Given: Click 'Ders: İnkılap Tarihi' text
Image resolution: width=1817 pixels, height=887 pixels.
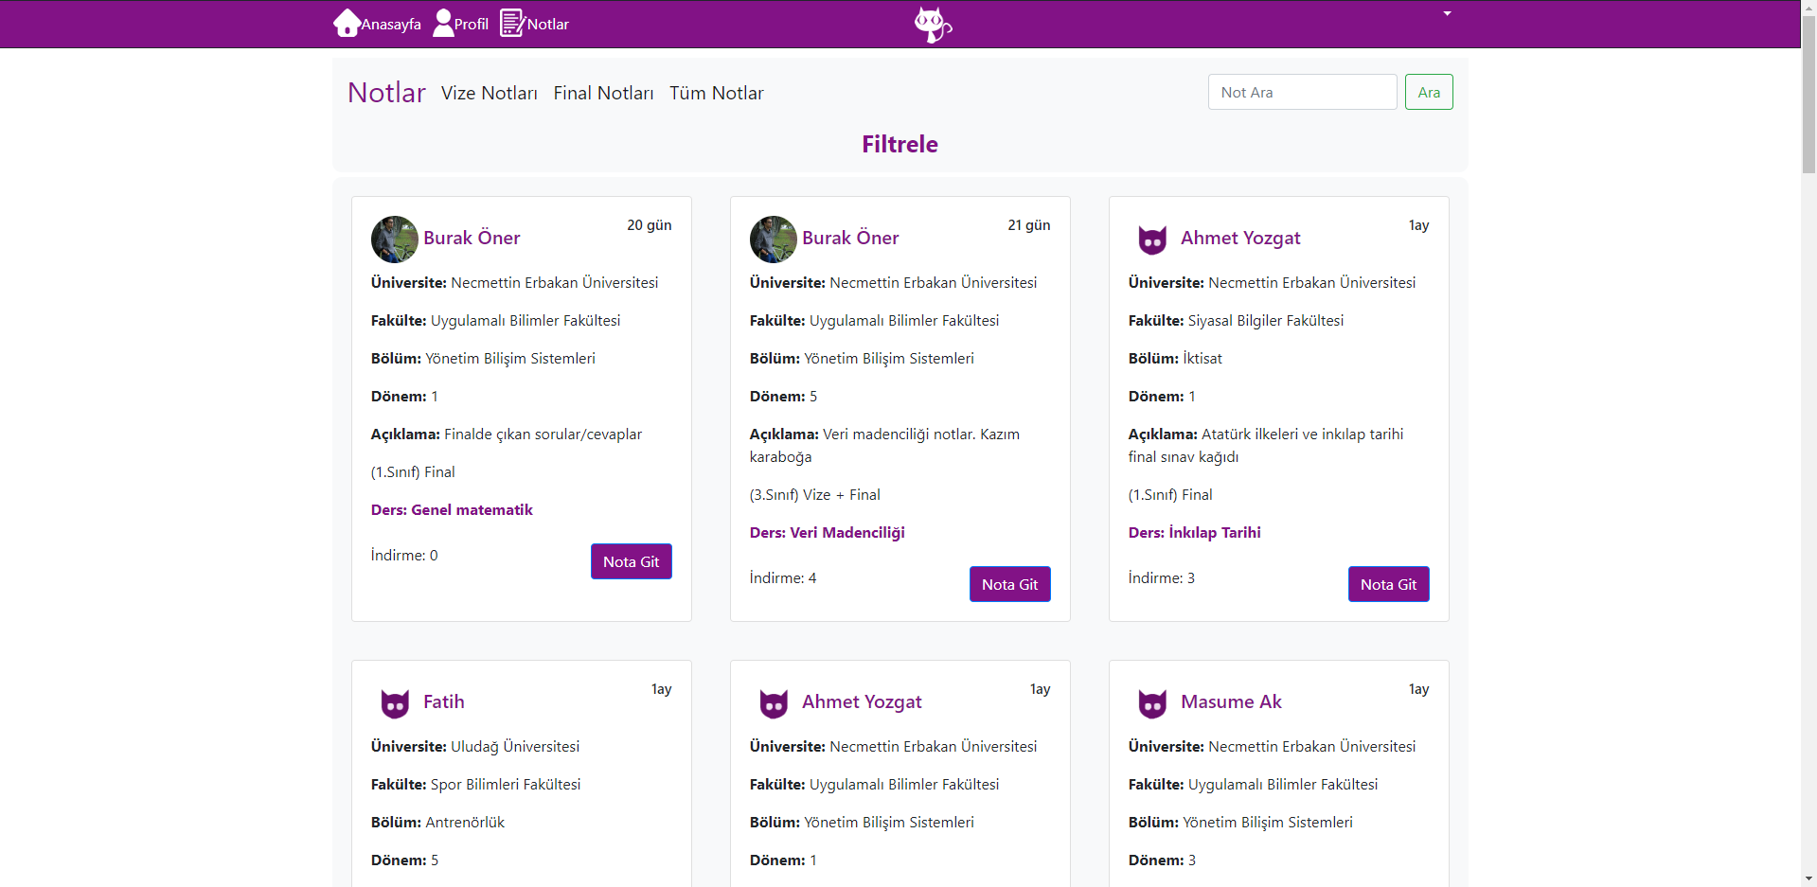Looking at the screenshot, I should tap(1195, 532).
